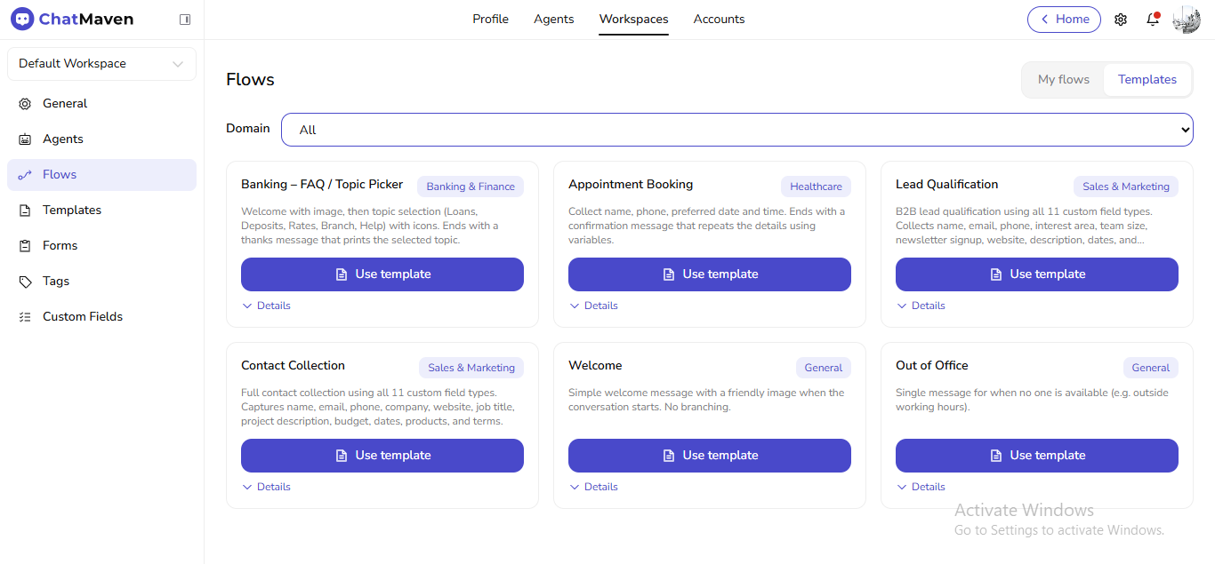Open the settings gear in the top bar

pyautogui.click(x=1121, y=19)
